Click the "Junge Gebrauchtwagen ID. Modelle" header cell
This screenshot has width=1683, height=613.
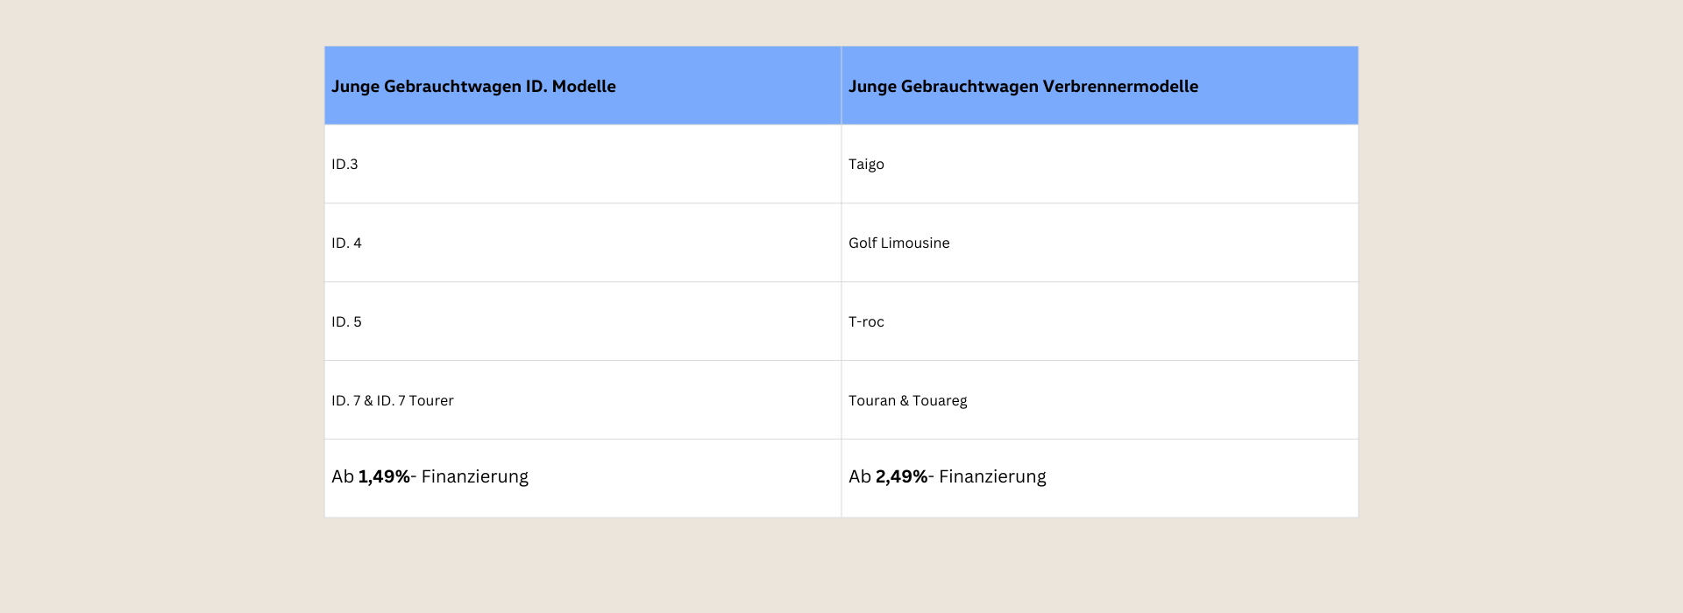473,87
